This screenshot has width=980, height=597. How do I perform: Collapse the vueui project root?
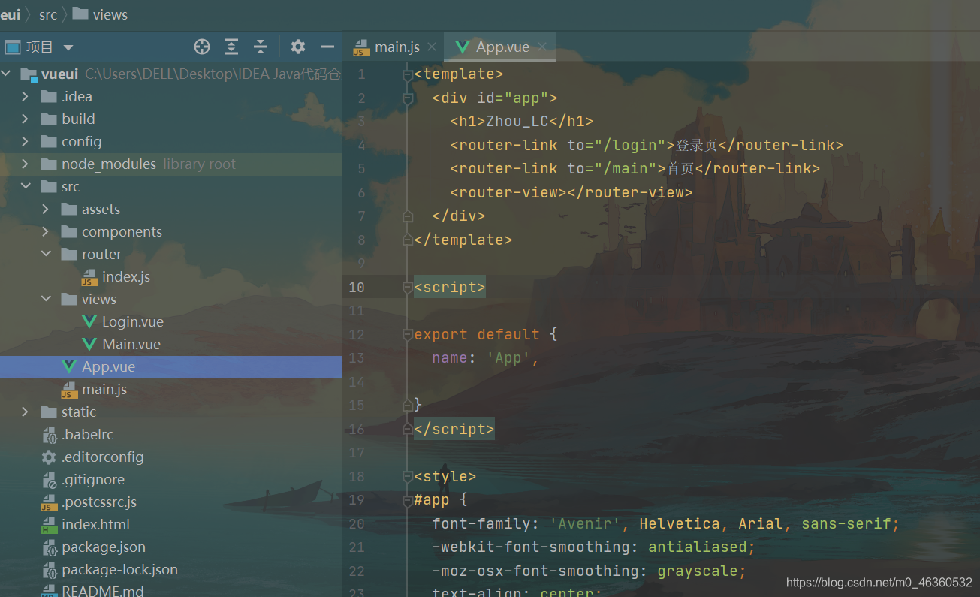click(7, 74)
